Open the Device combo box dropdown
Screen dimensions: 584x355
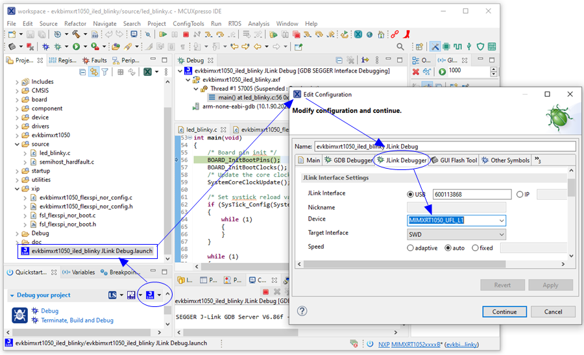tap(502, 221)
